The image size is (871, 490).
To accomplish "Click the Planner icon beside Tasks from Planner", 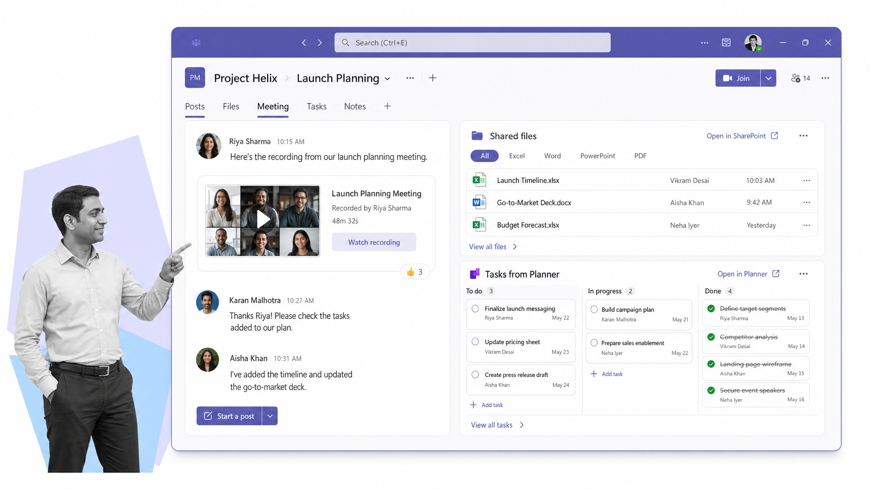I will [x=475, y=274].
